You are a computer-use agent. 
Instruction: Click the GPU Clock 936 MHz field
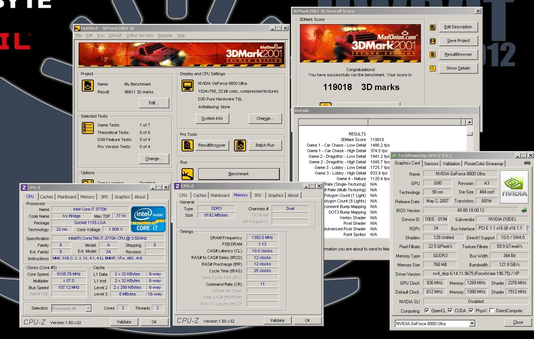[x=435, y=283]
